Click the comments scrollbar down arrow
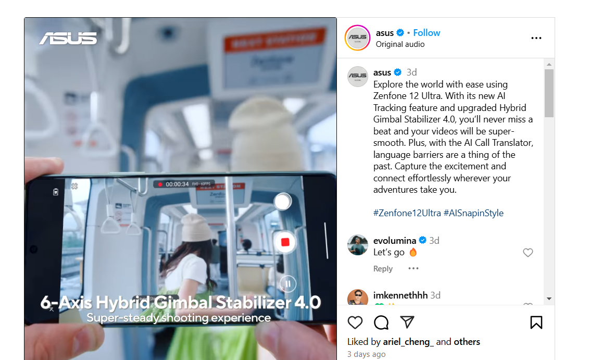The height and width of the screenshot is (360, 602). click(x=549, y=299)
